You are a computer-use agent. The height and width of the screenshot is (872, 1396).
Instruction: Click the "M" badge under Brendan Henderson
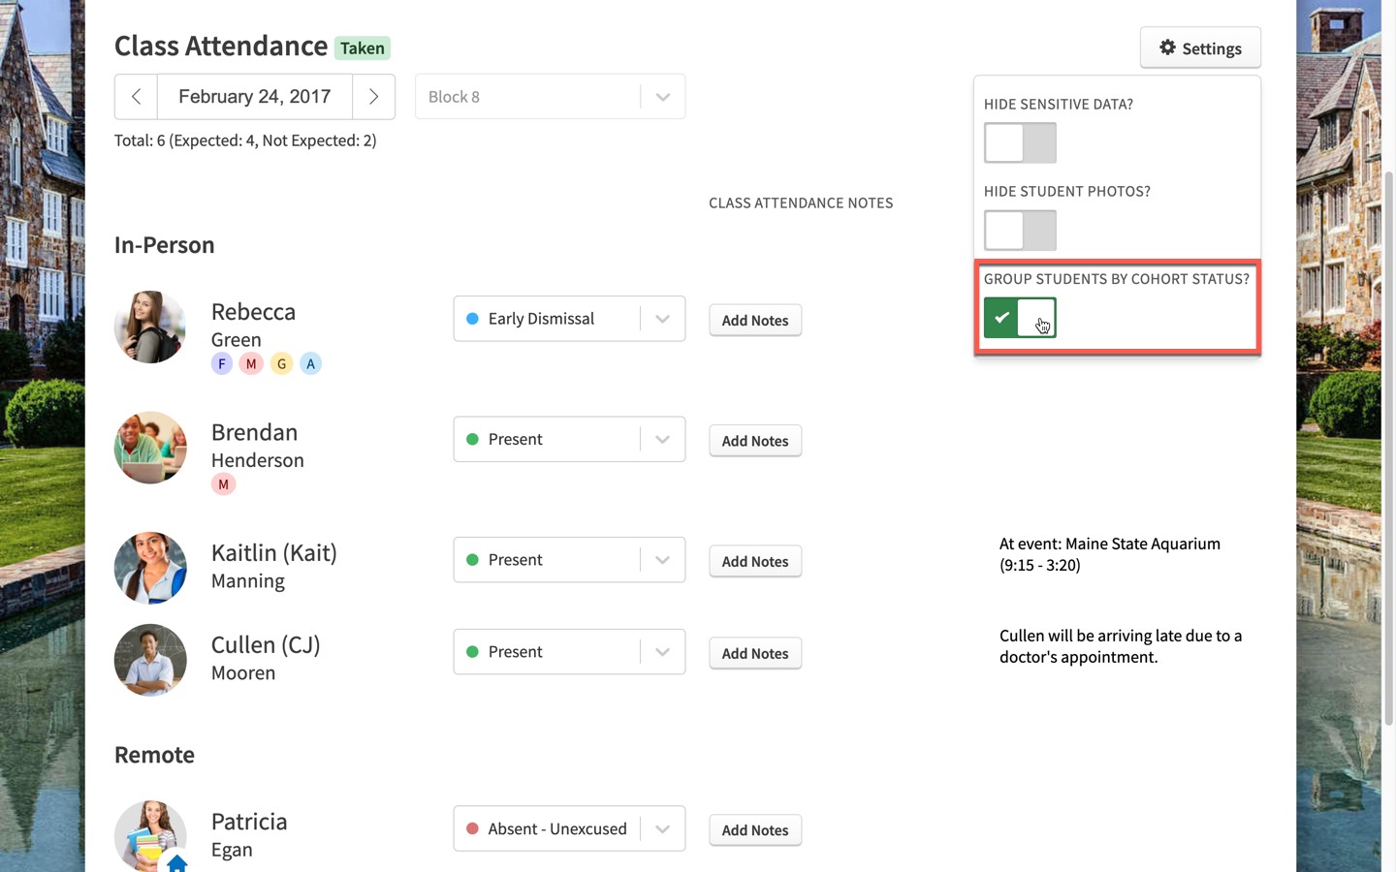pyautogui.click(x=223, y=483)
